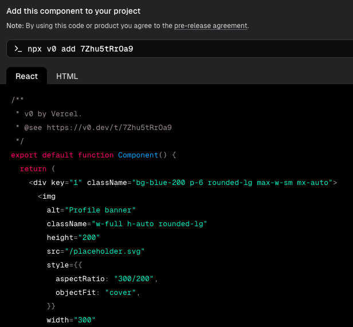Place cursor on the export keyword
Screen dimensions: 353x327
pos(24,155)
